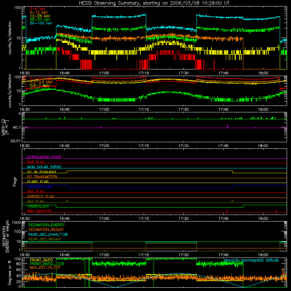Select the green 25-50 keV legend label

40,20
